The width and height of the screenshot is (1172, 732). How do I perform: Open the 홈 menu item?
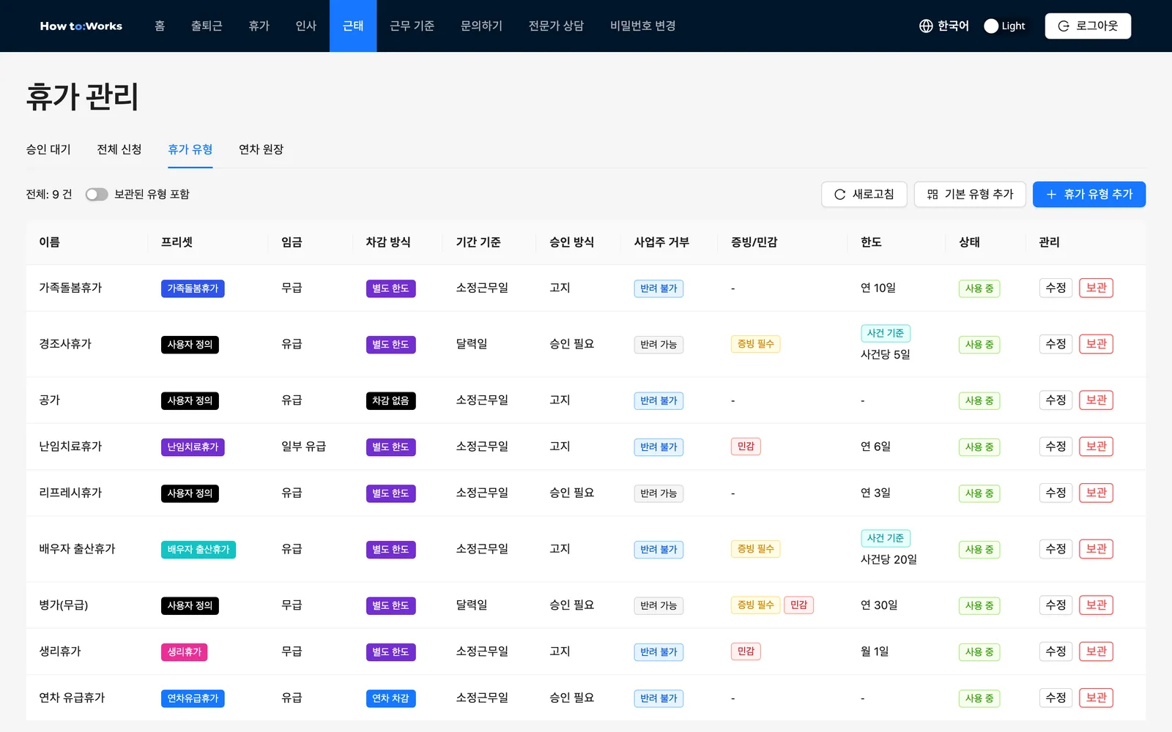[160, 26]
